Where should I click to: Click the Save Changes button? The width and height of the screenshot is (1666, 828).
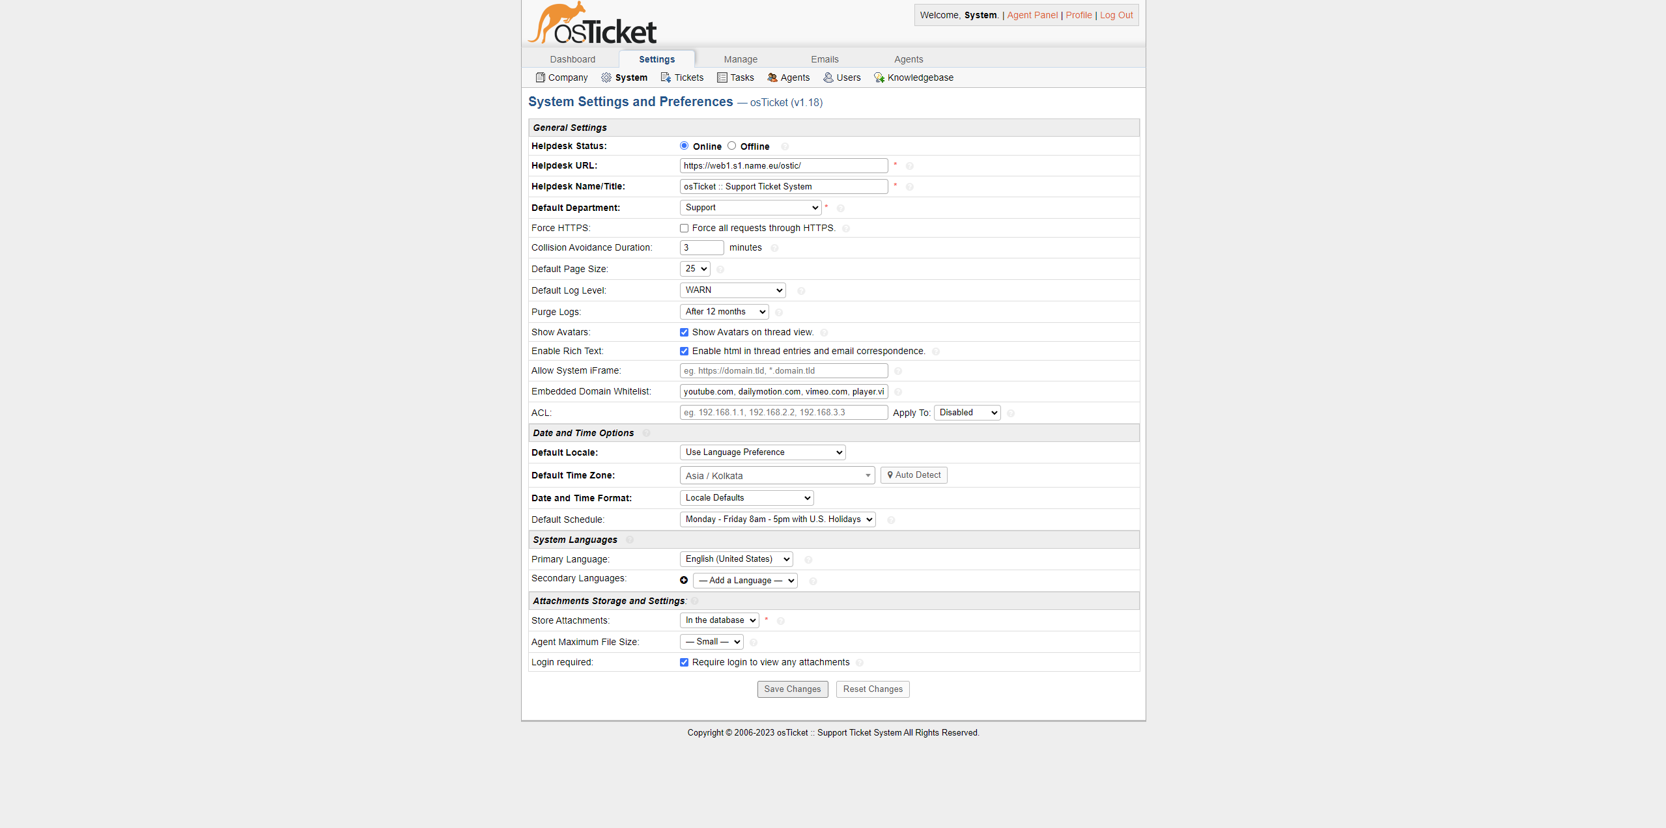tap(791, 689)
